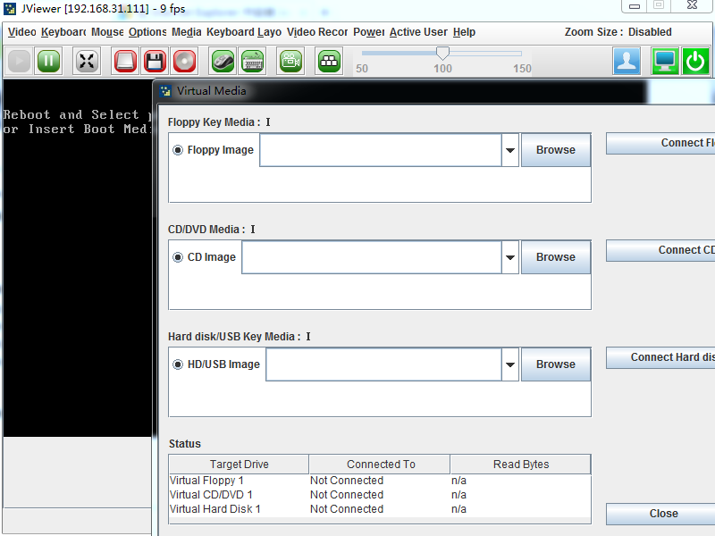Click the green pause redirection icon
715x536 pixels.
pyautogui.click(x=49, y=61)
